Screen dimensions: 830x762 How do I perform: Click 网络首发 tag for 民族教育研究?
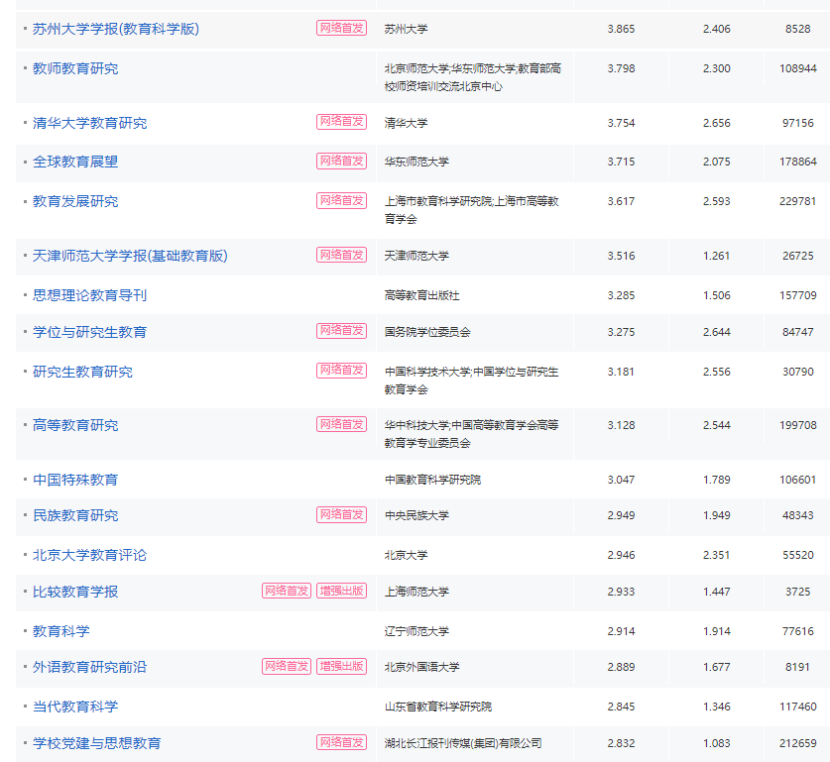(341, 514)
